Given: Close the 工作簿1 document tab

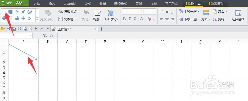Looking at the screenshot, I should [x=94, y=29].
